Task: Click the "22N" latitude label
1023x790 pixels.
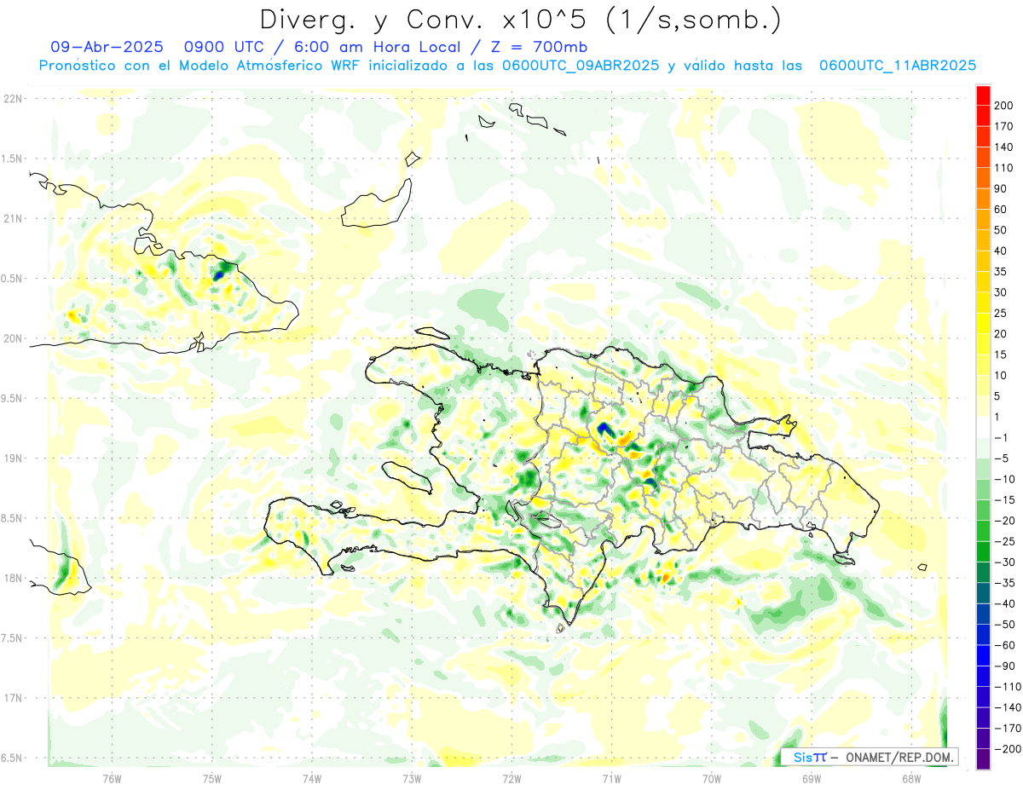Action: [13, 99]
